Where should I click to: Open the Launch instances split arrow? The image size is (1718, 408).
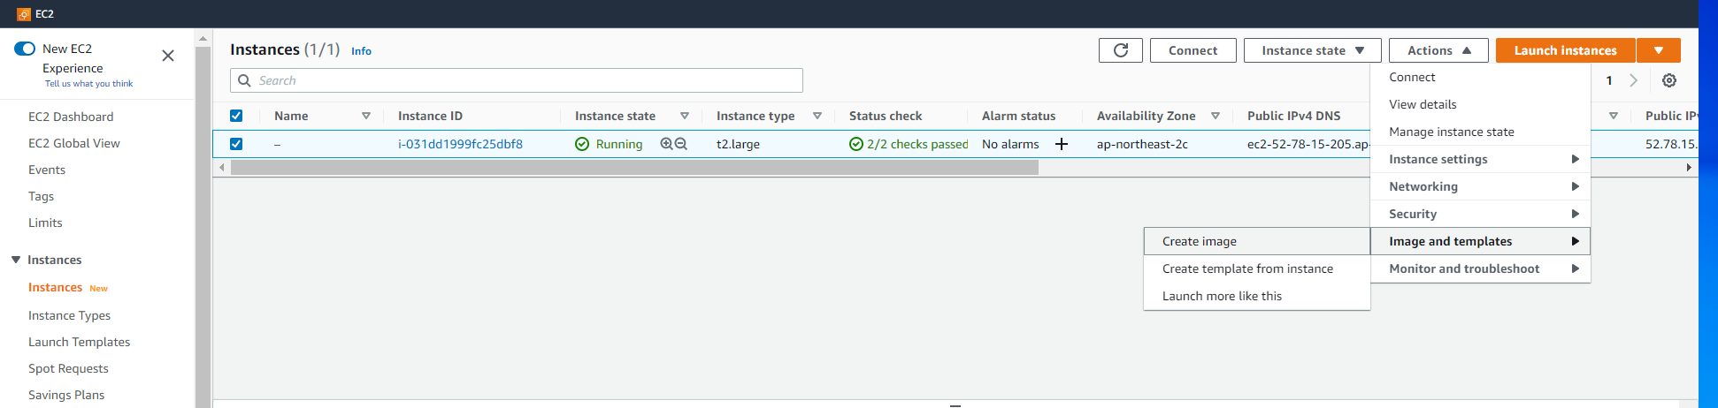[1659, 50]
